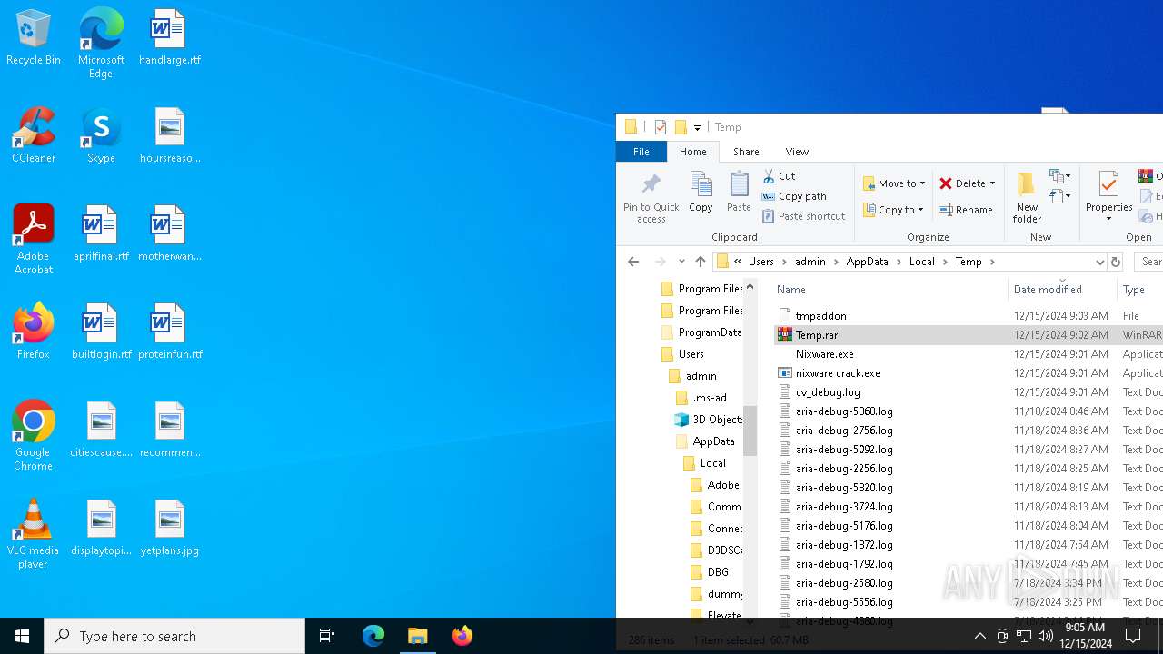Open Properties from the ribbon
Viewport: 1163px width, 654px height.
1108,197
